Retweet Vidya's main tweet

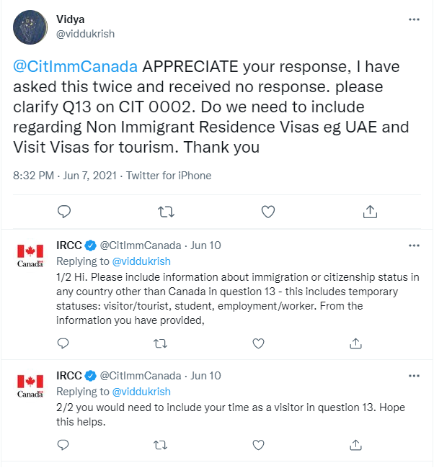pyautogui.click(x=167, y=212)
